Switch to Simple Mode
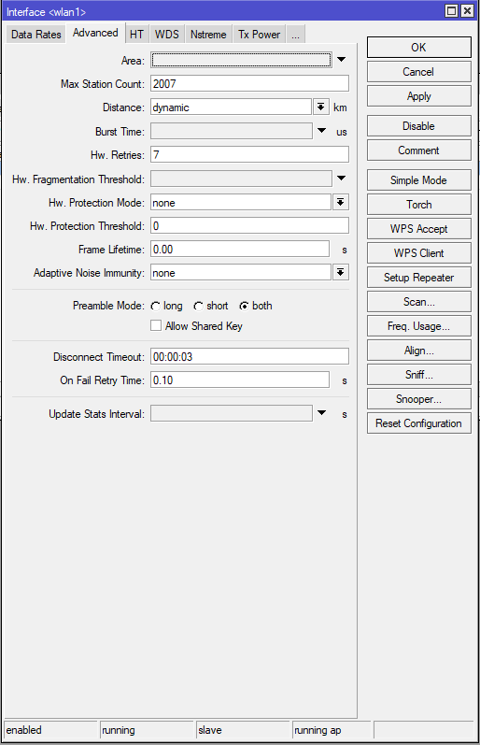The image size is (480, 745). click(418, 180)
